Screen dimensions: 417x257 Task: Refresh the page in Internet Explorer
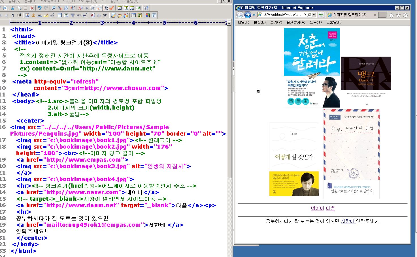[x=321, y=15]
